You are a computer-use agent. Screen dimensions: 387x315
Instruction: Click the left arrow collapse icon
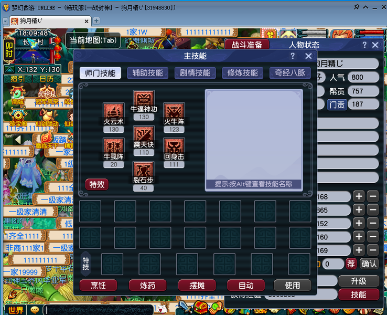tap(18, 140)
